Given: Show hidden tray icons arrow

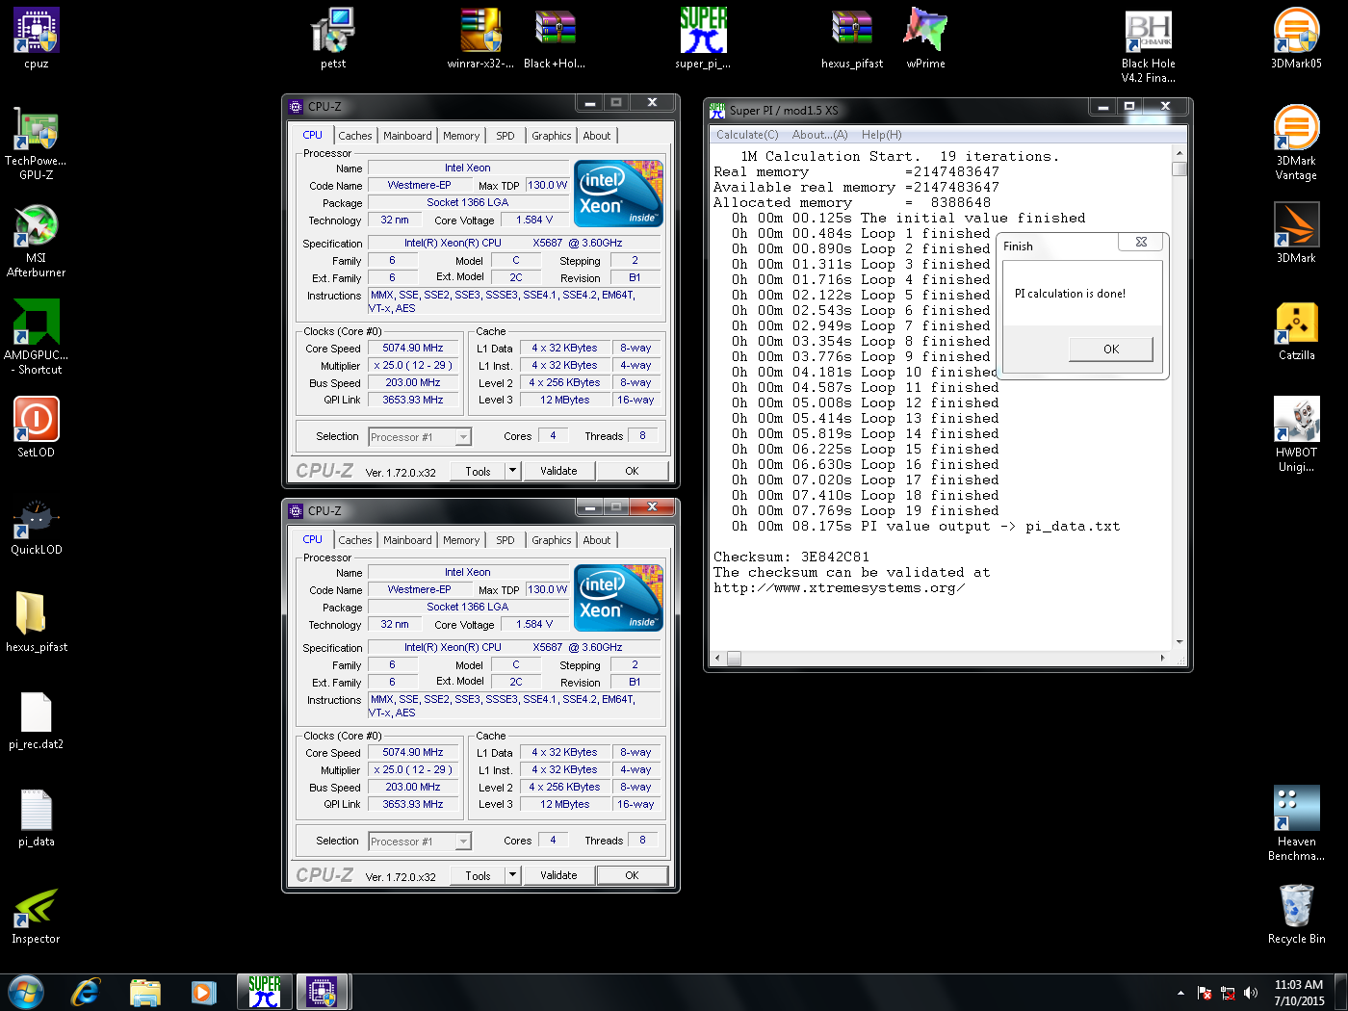Looking at the screenshot, I should pyautogui.click(x=1180, y=993).
